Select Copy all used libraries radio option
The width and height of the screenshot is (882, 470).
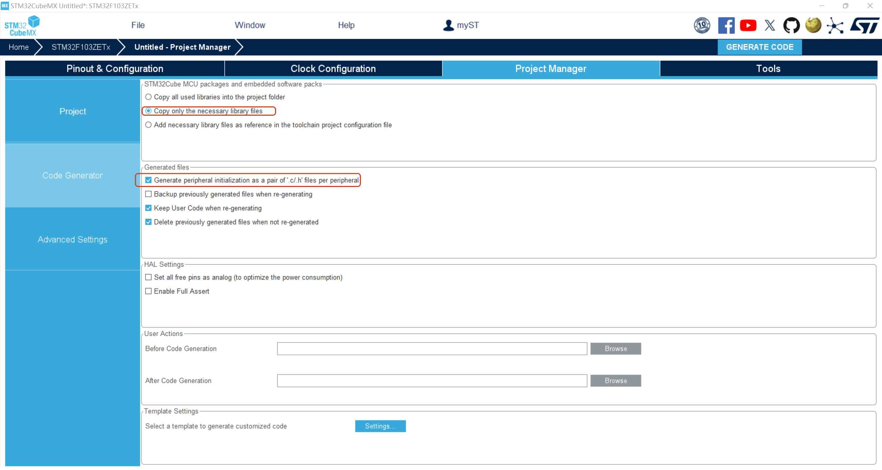pyautogui.click(x=149, y=97)
